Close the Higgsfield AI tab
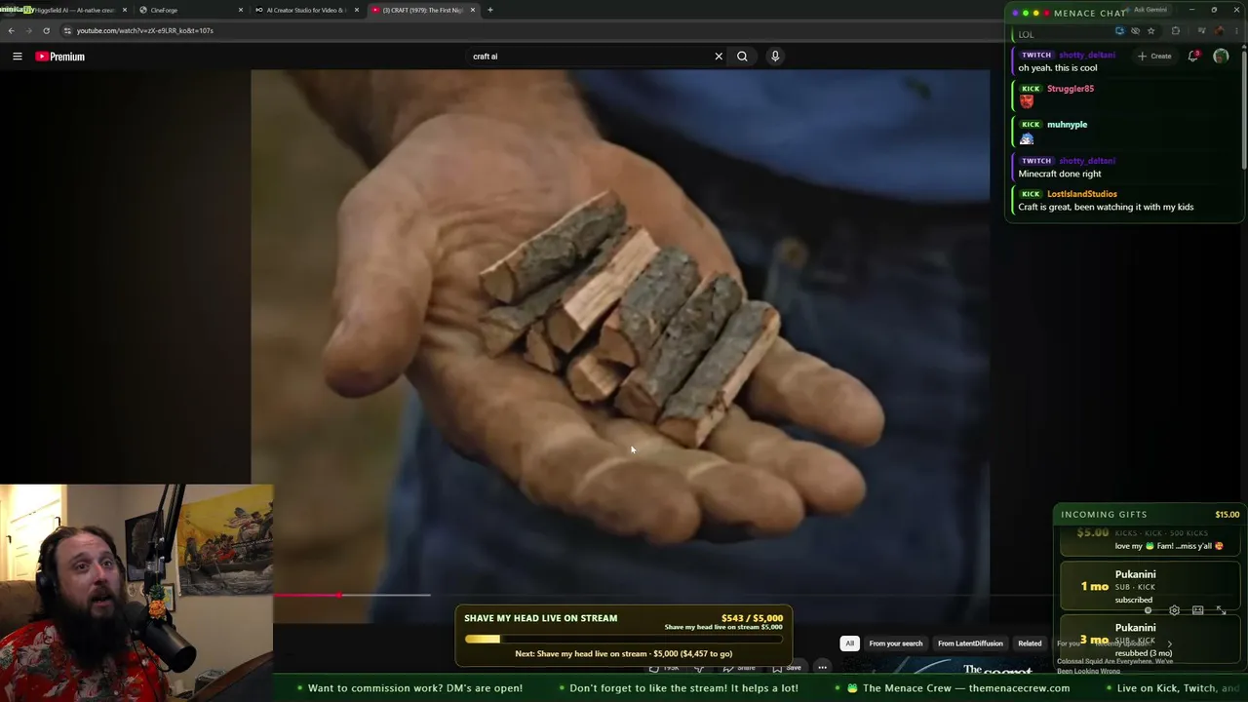This screenshot has height=702, width=1248. [x=125, y=10]
